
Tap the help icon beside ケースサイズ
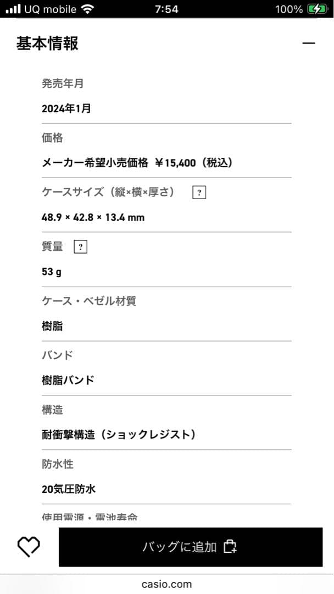pyautogui.click(x=199, y=193)
